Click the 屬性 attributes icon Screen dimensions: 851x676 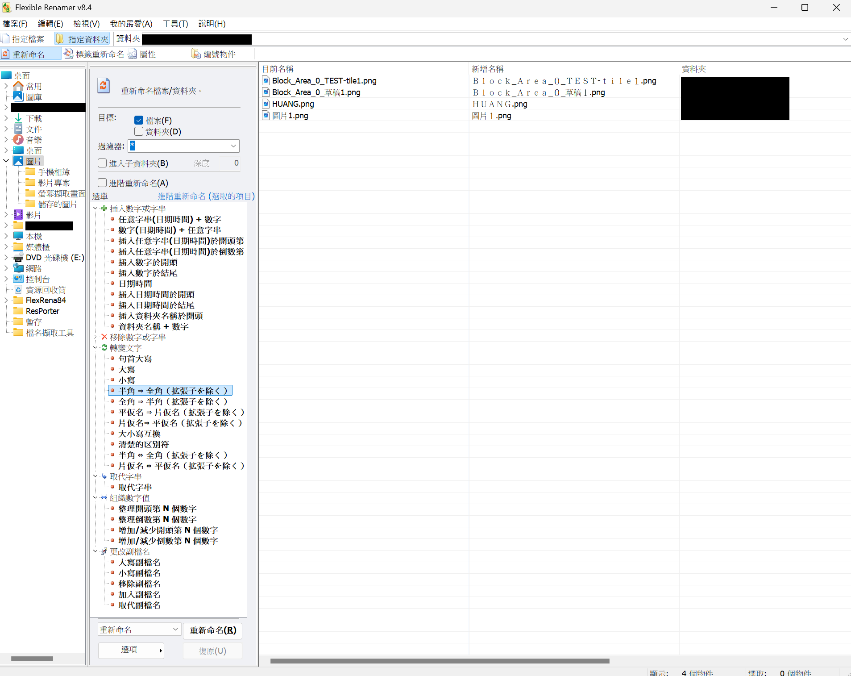[x=133, y=54]
